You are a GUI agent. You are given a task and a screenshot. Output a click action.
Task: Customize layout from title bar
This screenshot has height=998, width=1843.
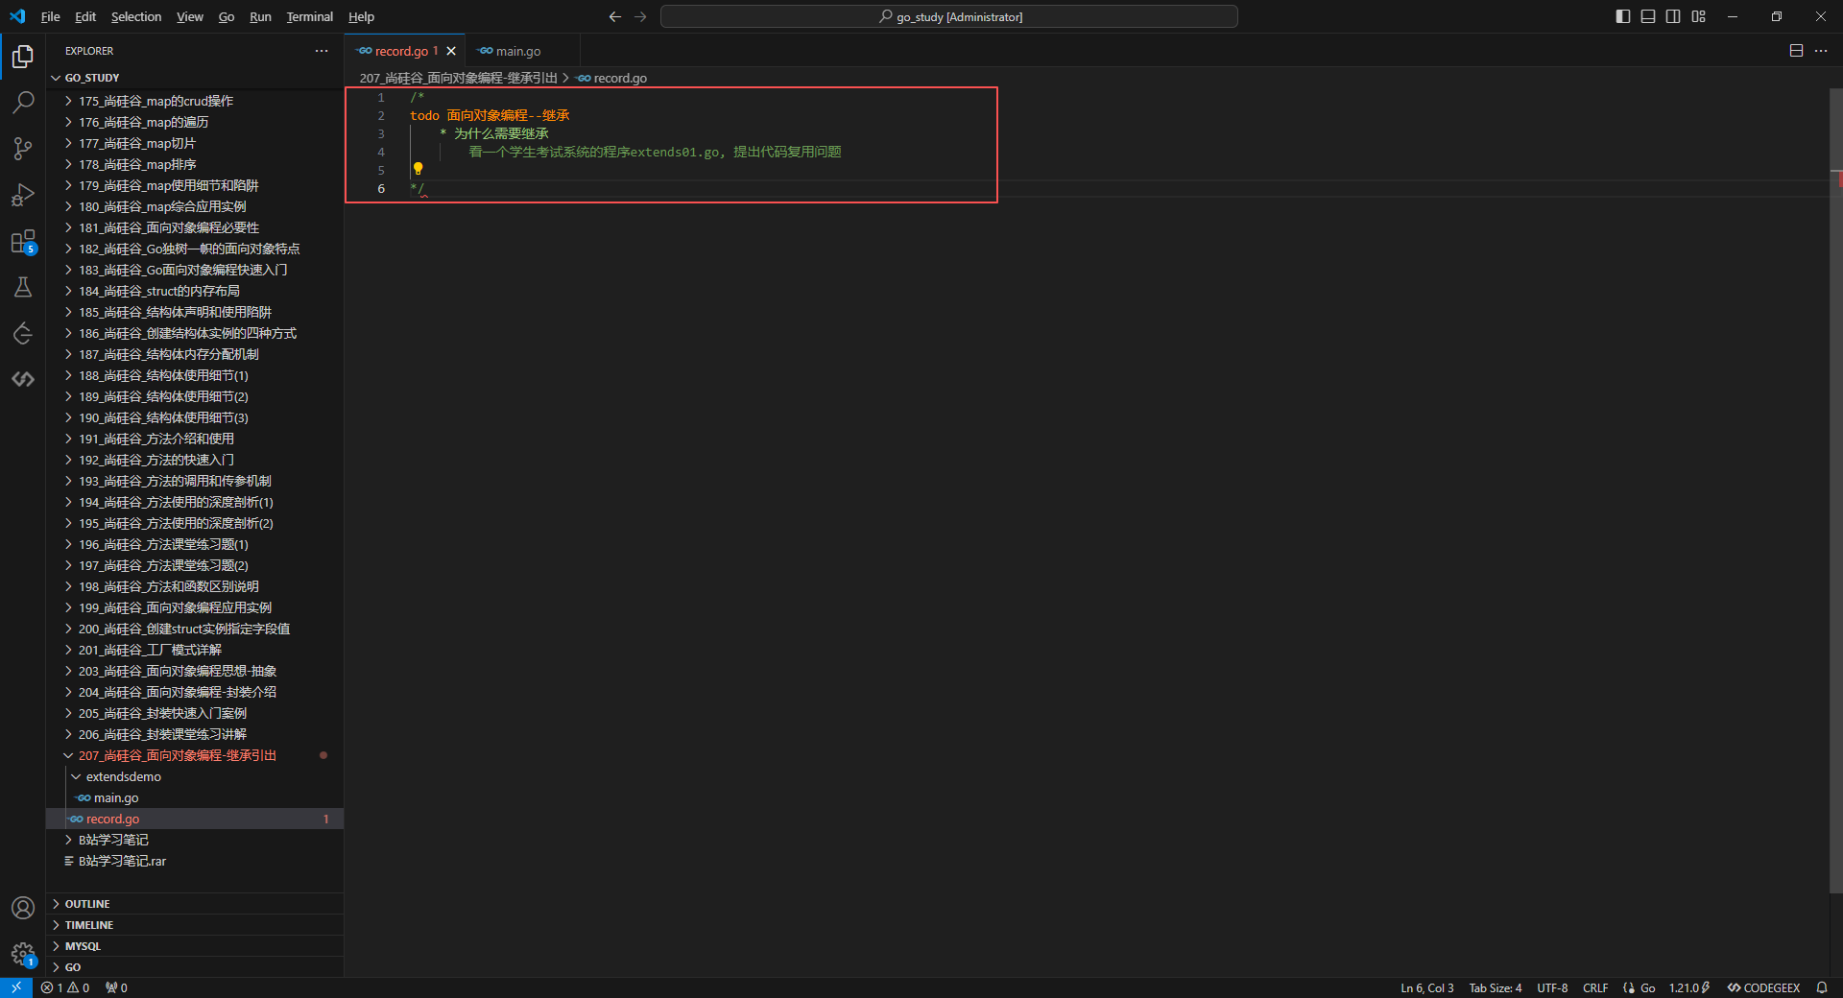click(1698, 16)
